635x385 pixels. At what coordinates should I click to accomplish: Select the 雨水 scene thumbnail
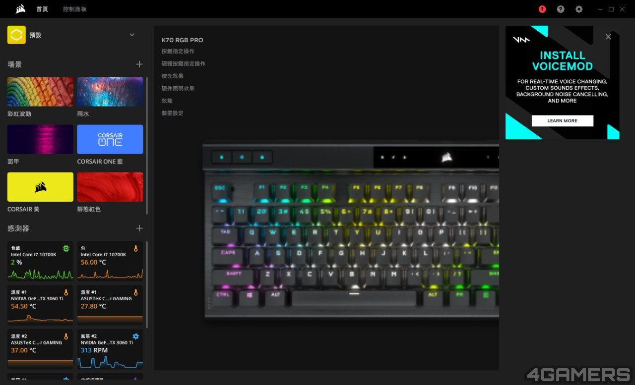110,92
